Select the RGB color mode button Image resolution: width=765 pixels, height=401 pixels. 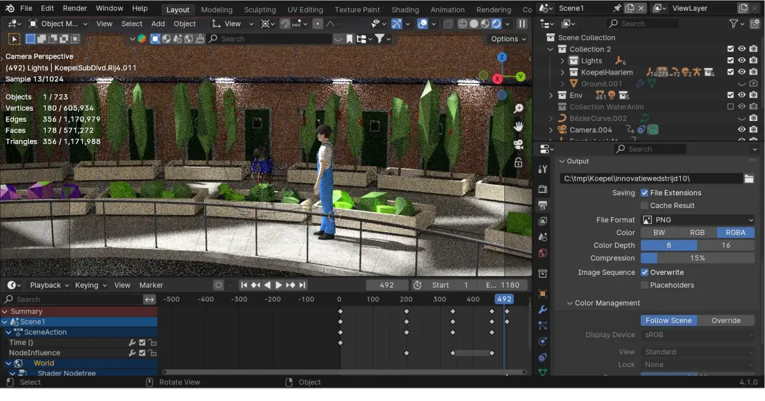[x=697, y=233]
